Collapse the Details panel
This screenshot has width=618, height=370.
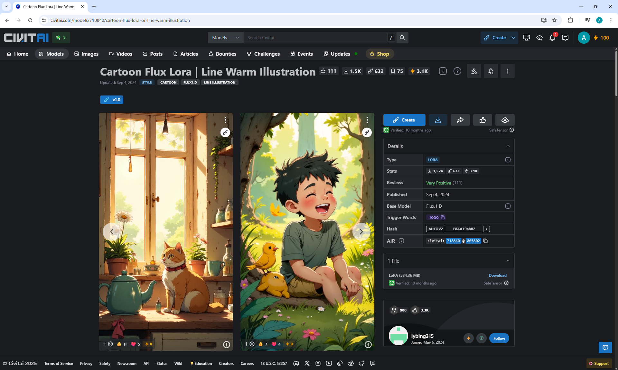[x=508, y=146]
